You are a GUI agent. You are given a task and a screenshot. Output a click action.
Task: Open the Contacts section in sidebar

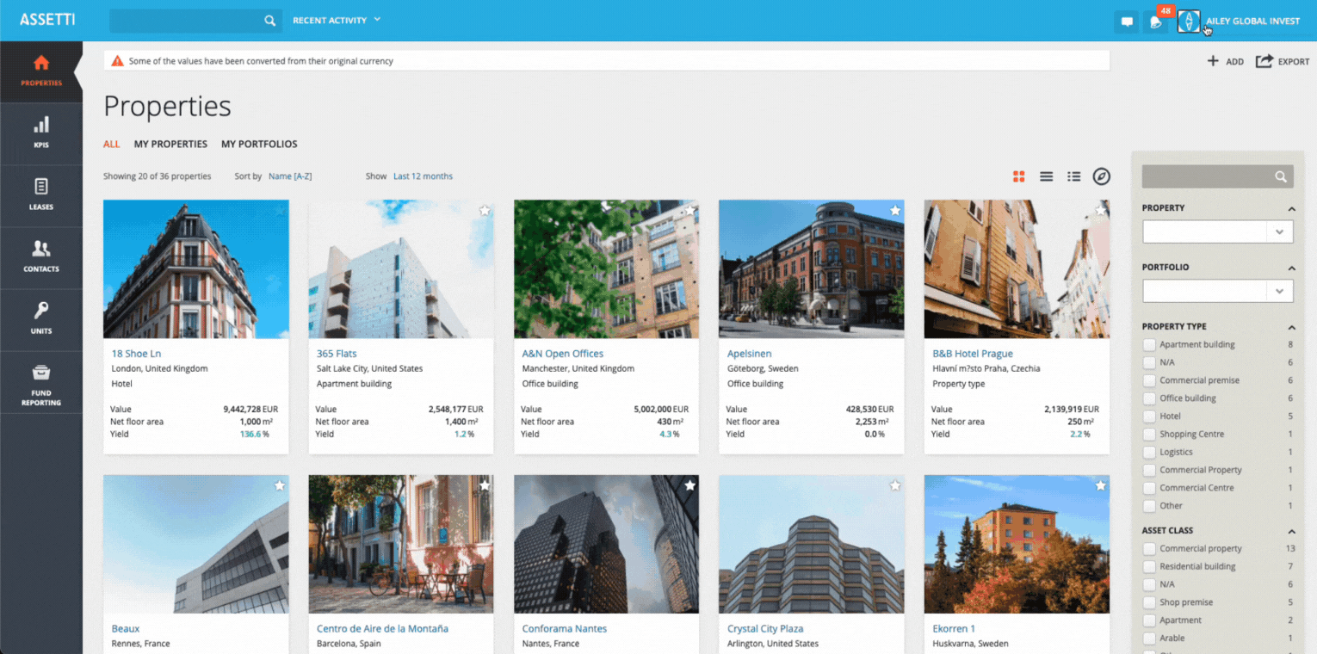click(x=41, y=257)
